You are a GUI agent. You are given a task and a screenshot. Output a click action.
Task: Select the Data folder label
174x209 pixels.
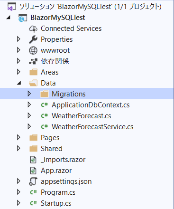click(x=48, y=83)
